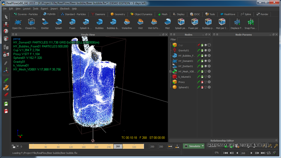The image size is (281, 158).
Task: Play the simulation forward
Action: click(x=251, y=153)
